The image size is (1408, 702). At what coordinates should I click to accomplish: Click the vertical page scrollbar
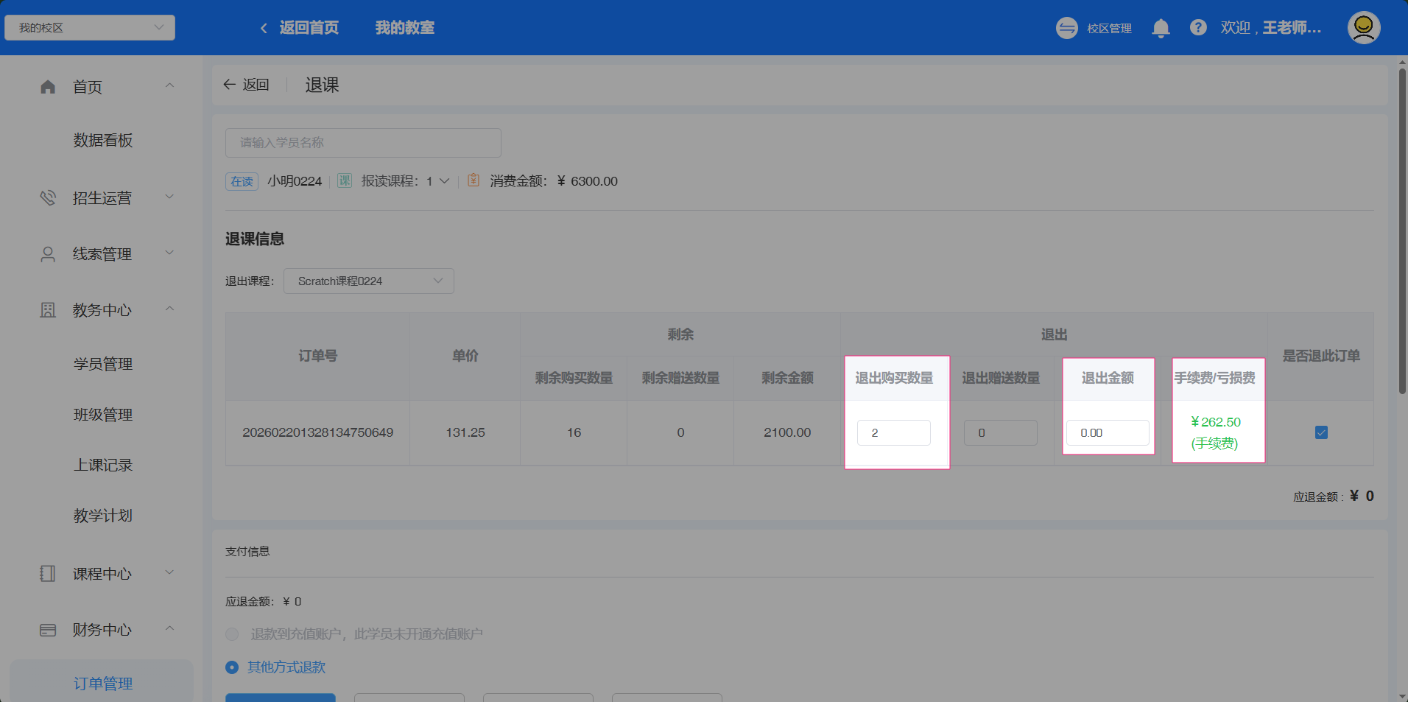[x=1402, y=232]
